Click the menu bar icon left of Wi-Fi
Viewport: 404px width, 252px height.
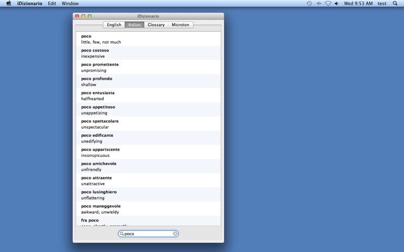[319, 4]
